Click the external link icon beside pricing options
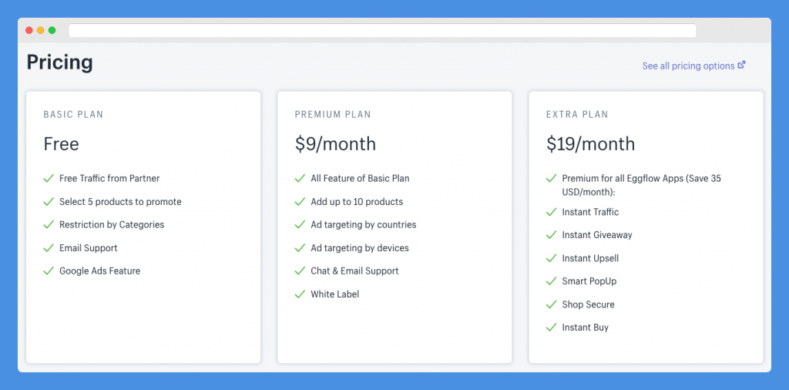 (x=742, y=65)
